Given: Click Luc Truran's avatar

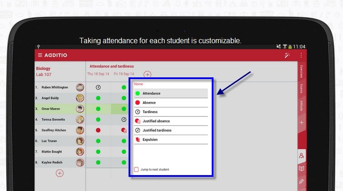Looking at the screenshot, I should coord(80,141).
